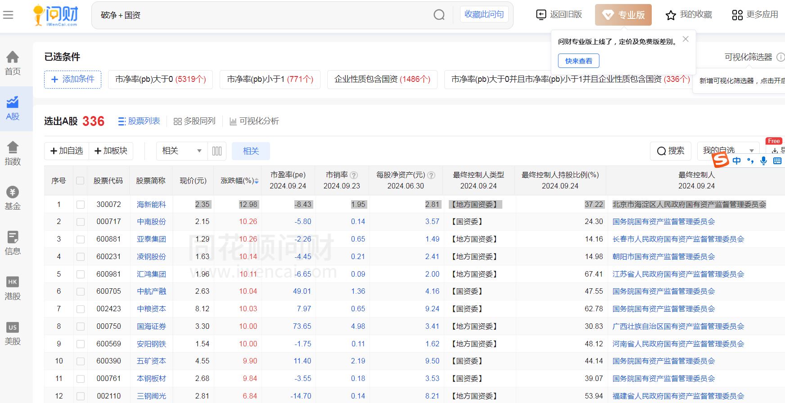
Task: Click the 我的收藏 star icon
Action: tap(671, 15)
